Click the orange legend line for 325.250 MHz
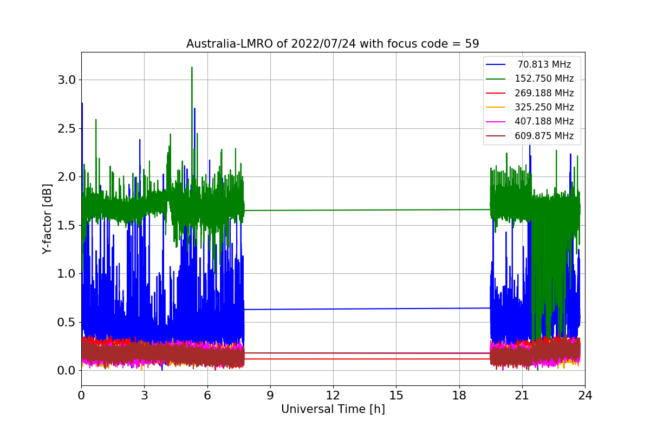 point(496,107)
